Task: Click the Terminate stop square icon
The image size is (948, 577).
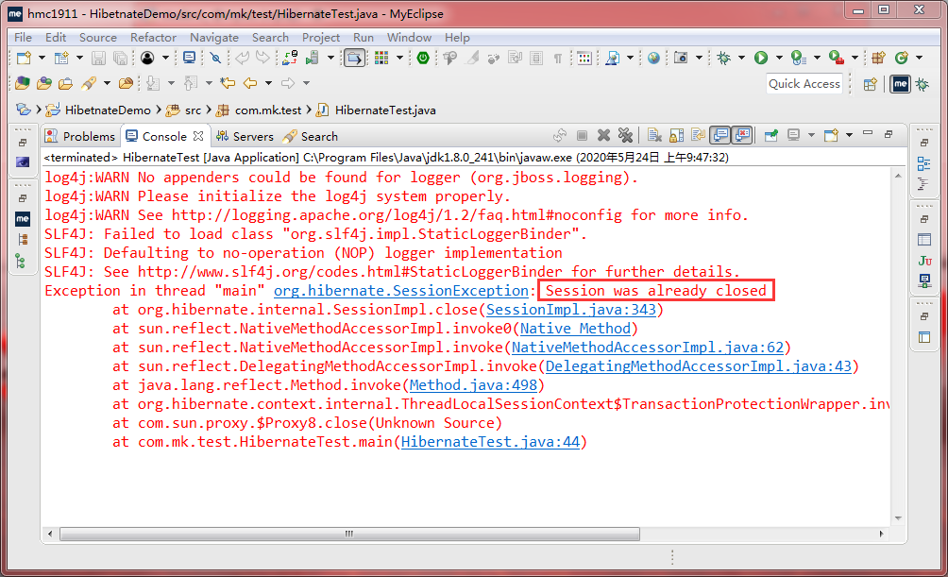Action: (x=582, y=135)
